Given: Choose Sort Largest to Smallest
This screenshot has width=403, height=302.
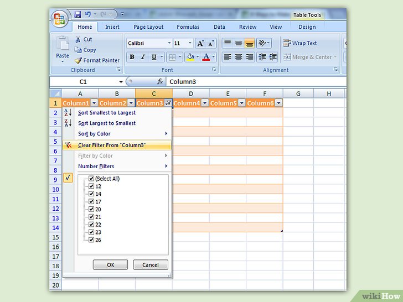Looking at the screenshot, I should coord(117,123).
